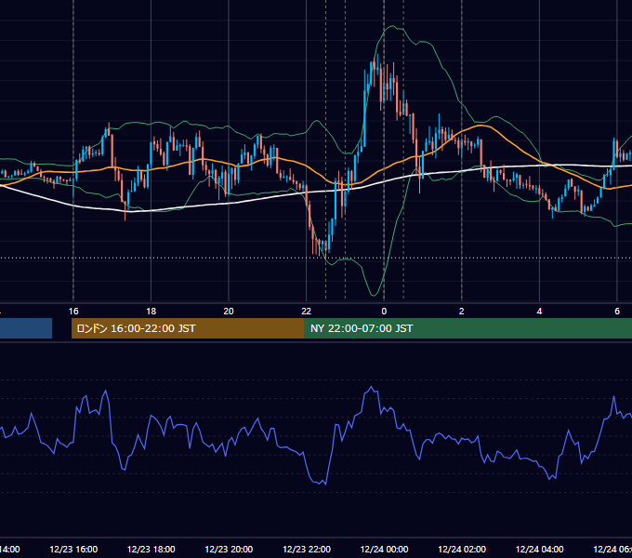
Task: Click the 12/23 16:00 time label
Action: tap(73, 549)
